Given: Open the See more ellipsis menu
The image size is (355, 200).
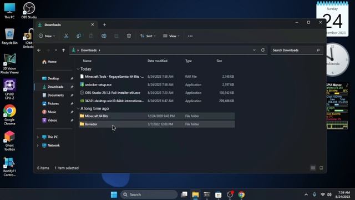Looking at the screenshot, I should 190,36.
